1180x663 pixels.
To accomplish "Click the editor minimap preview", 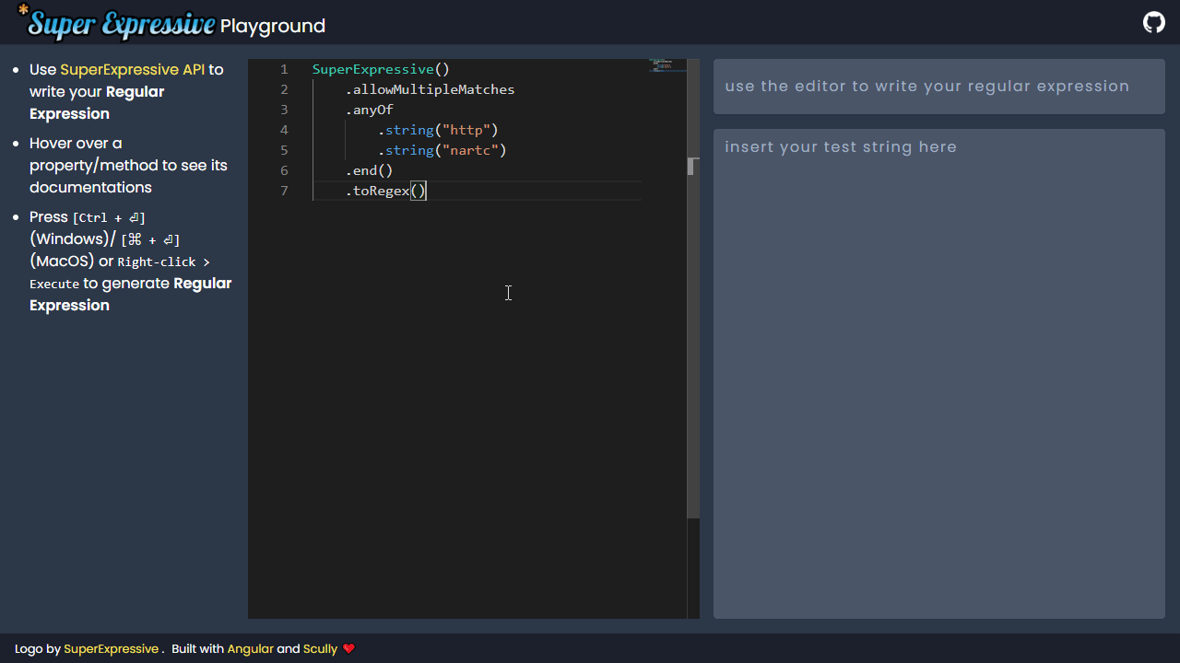I will [667, 66].
